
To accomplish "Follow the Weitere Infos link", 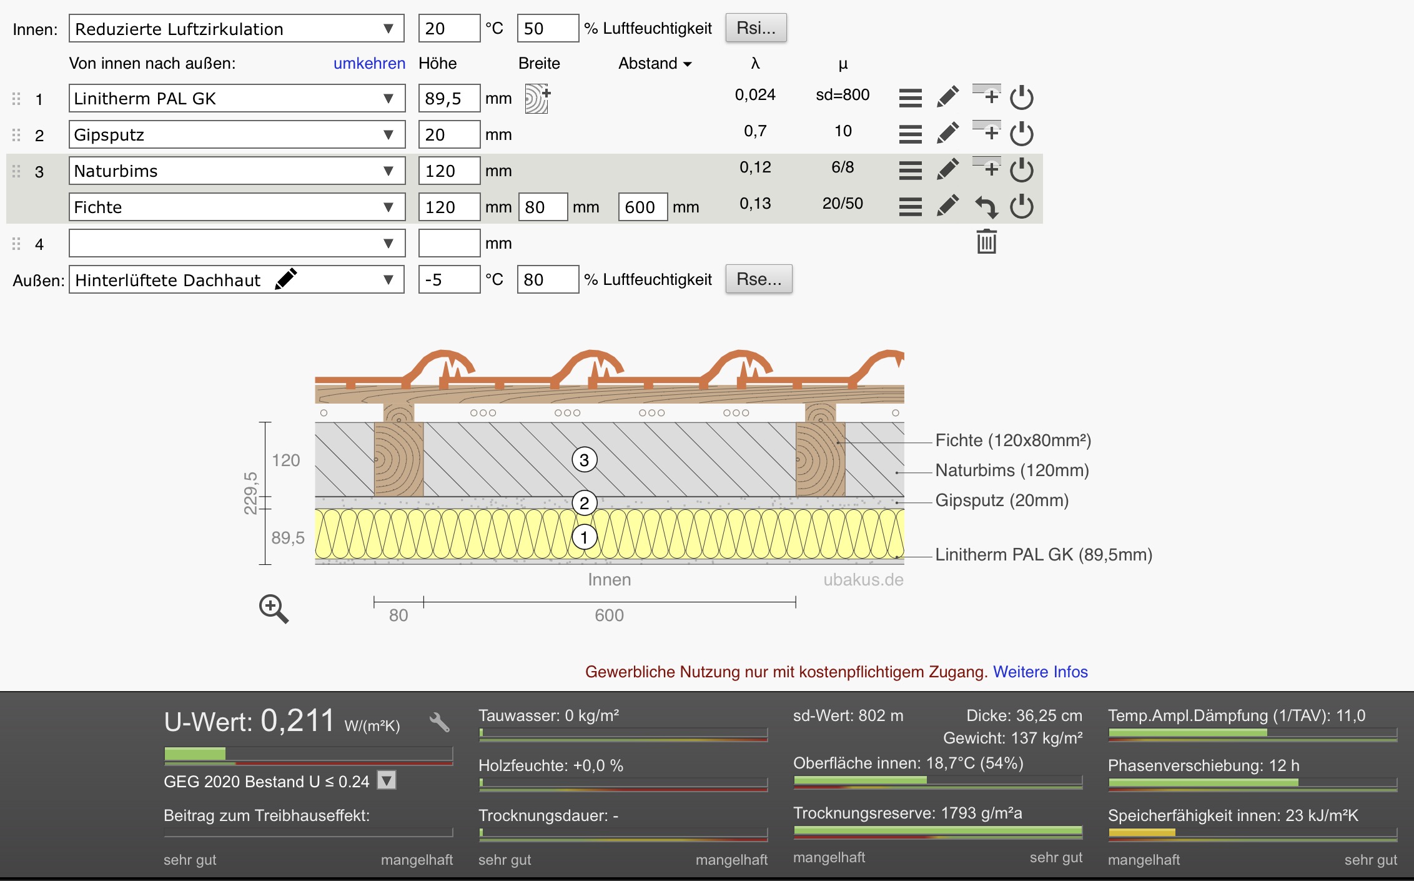I will point(1040,672).
